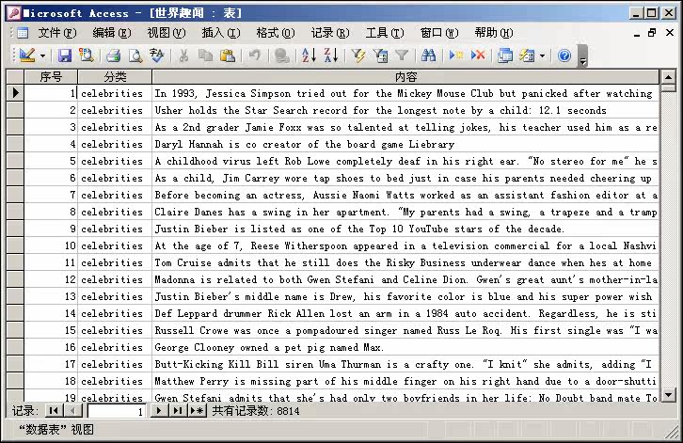
Task: Click the select-all corner box of datasheet
Action: click(15, 77)
